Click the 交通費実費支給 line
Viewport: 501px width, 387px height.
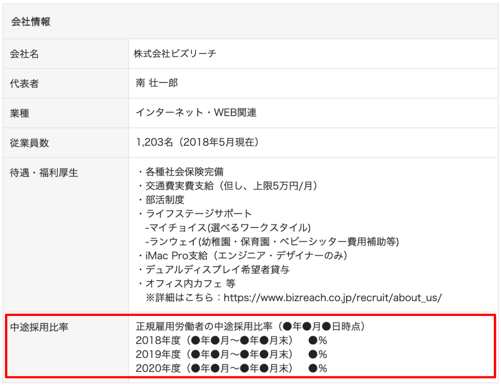(x=227, y=186)
